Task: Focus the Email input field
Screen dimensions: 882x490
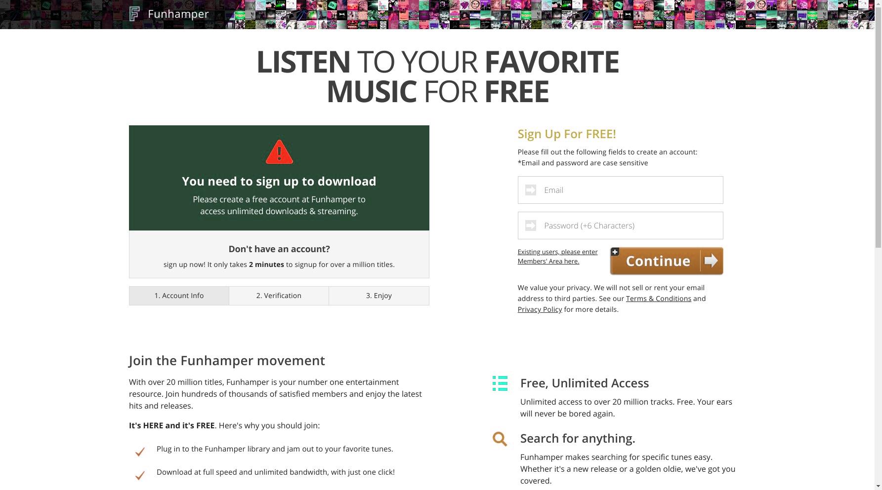Action: click(620, 190)
